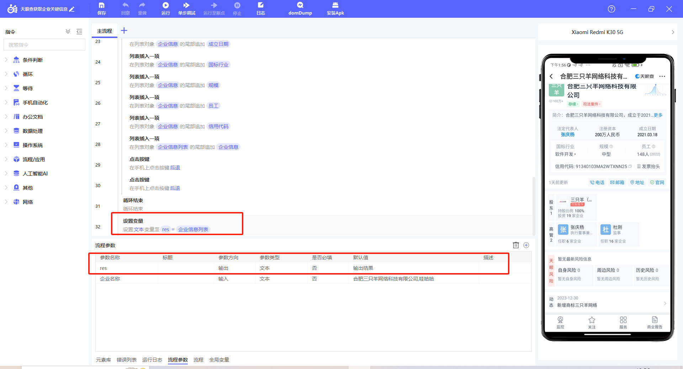
Task: Tap 关注 star icon in phone
Action: [592, 322]
